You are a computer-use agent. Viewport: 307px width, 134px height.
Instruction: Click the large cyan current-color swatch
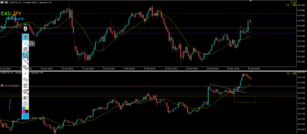click(x=25, y=116)
